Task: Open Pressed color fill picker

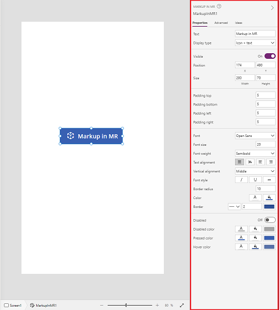Action: (x=255, y=238)
